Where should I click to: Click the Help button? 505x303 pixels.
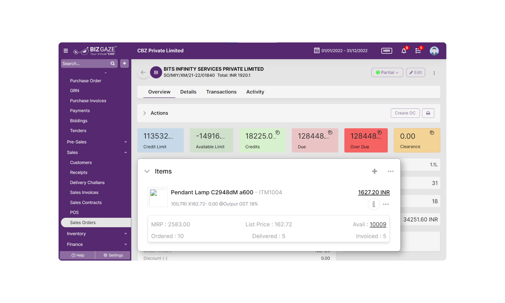pos(78,255)
